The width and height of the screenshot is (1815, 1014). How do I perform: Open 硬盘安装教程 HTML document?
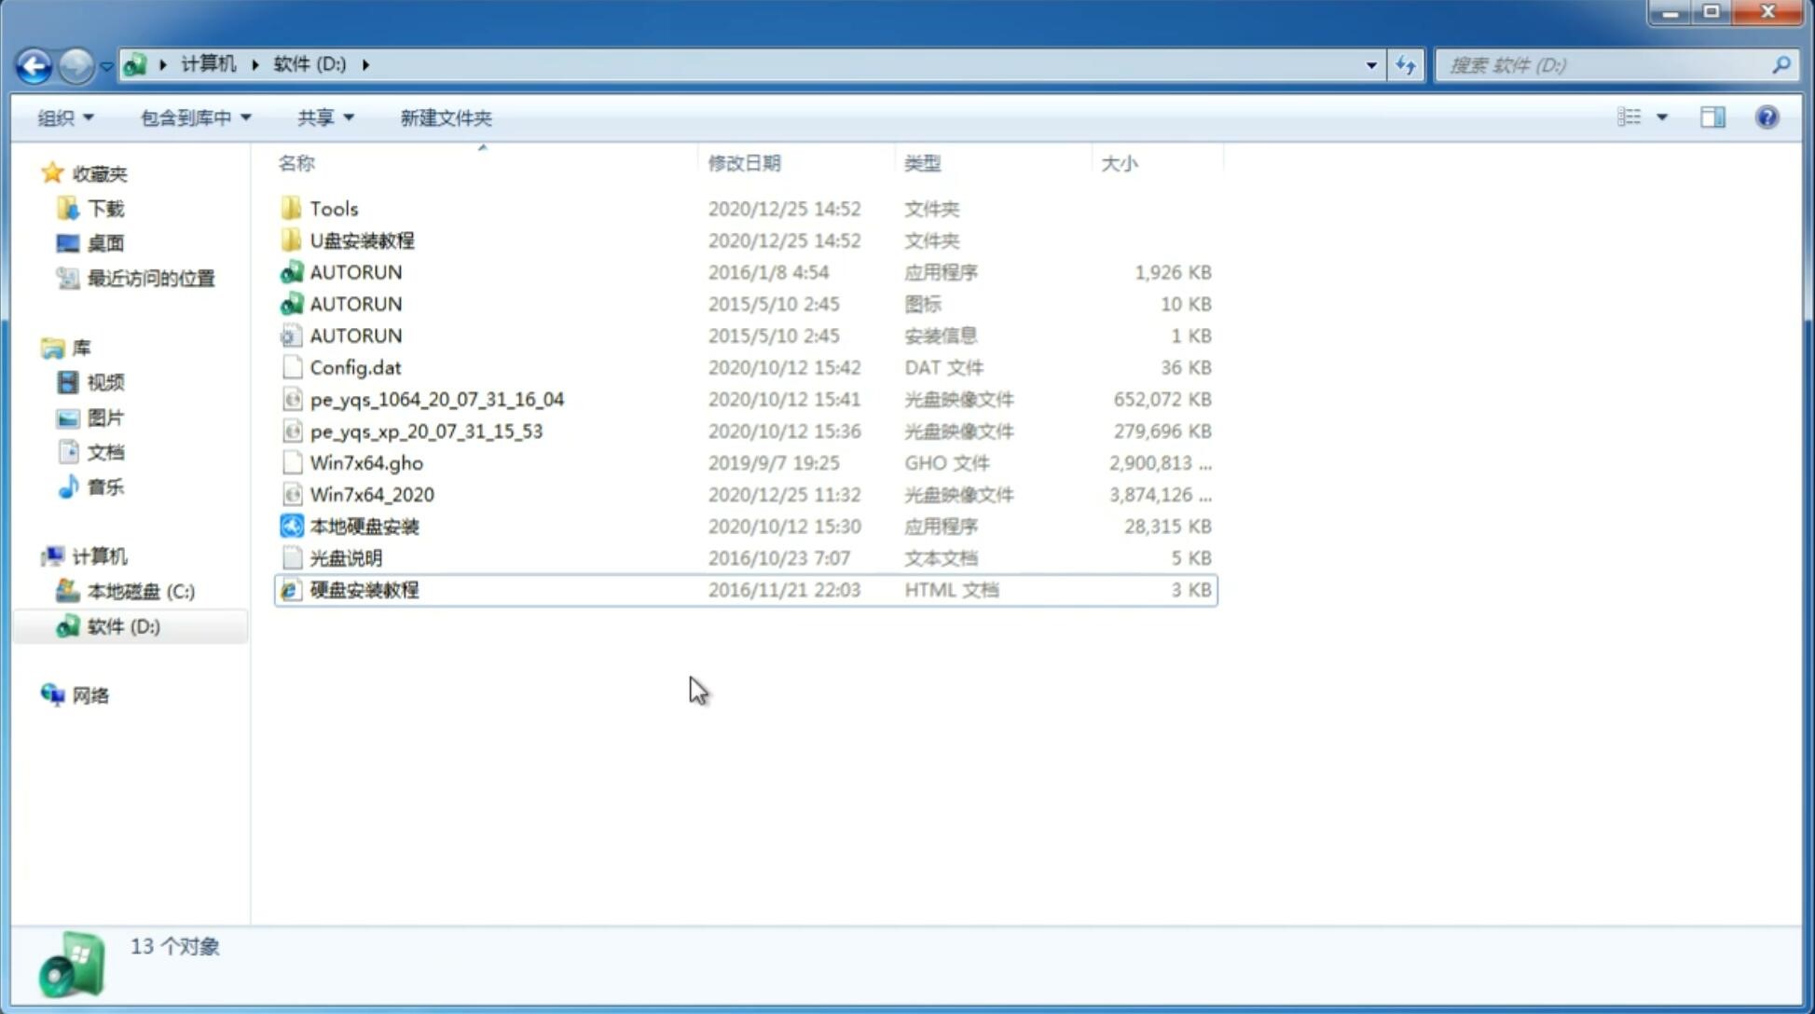[x=363, y=589]
